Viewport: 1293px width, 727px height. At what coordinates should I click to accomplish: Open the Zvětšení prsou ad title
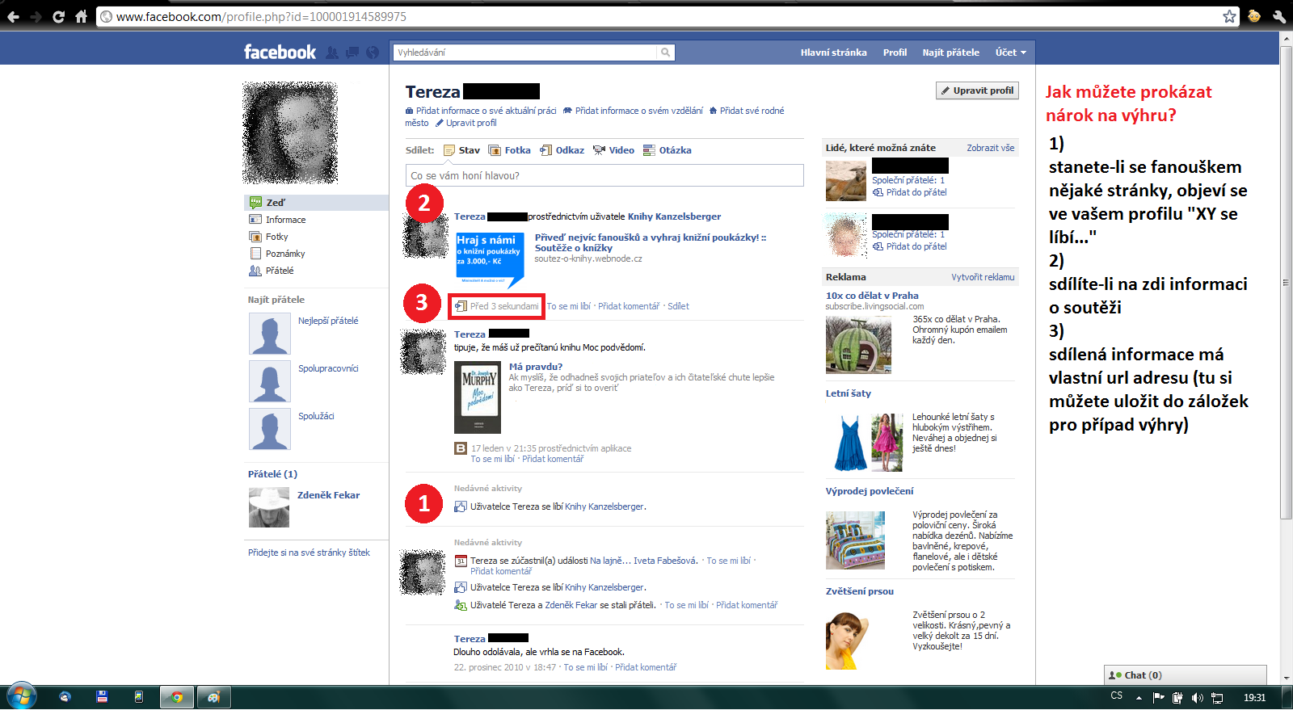(x=860, y=591)
